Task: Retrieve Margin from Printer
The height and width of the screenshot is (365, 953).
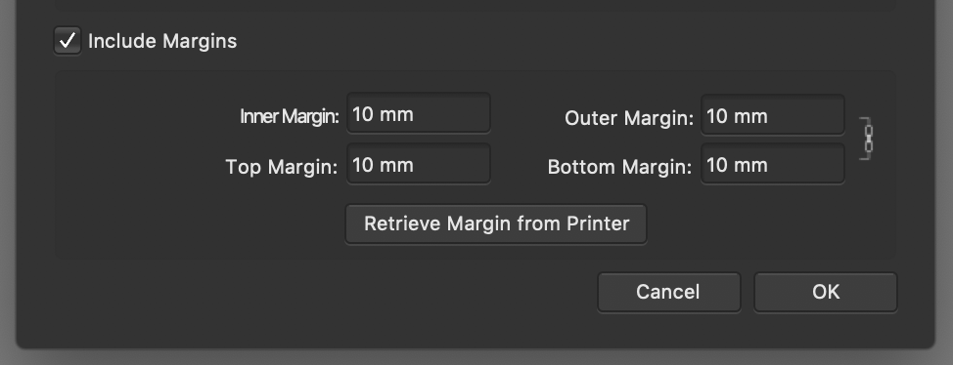Action: point(496,223)
